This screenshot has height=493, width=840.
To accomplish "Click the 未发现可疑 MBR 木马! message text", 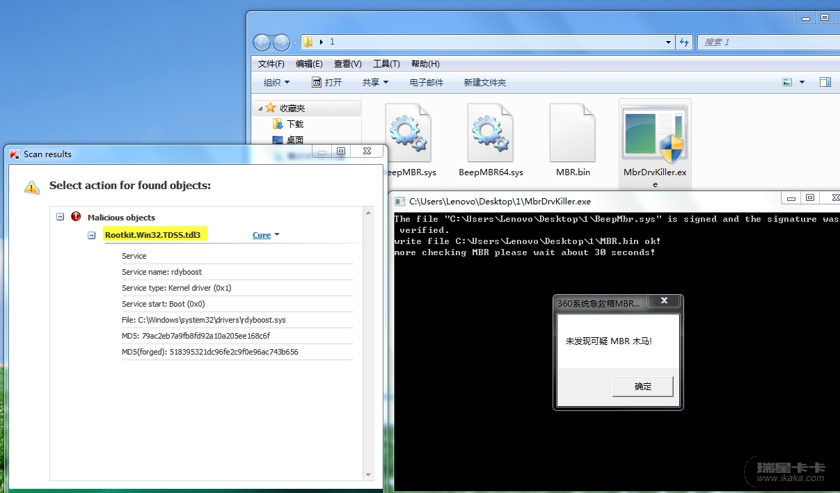I will (x=608, y=341).
